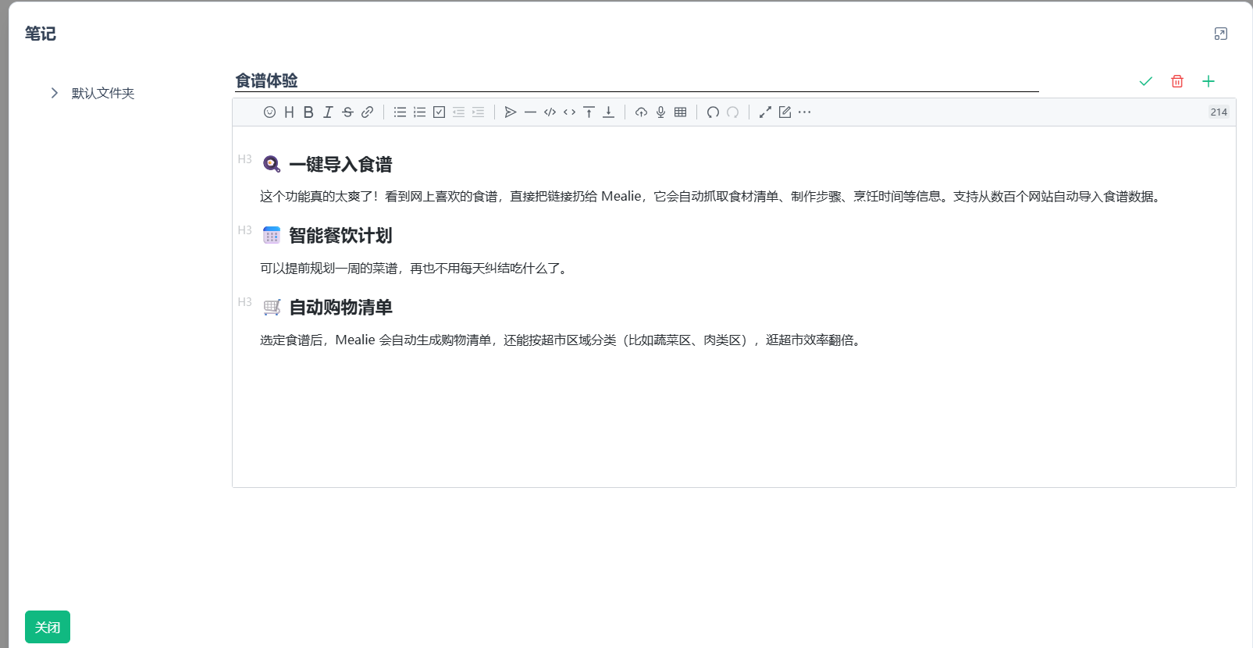The width and height of the screenshot is (1253, 648).
Task: Place cursor in heading 自动购物清单
Action: (340, 307)
